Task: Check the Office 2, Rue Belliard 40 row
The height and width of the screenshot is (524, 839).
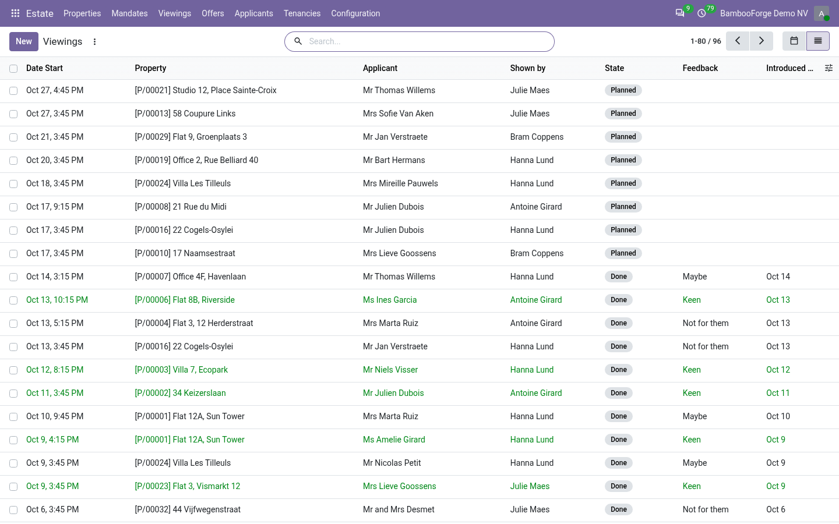Action: click(13, 161)
